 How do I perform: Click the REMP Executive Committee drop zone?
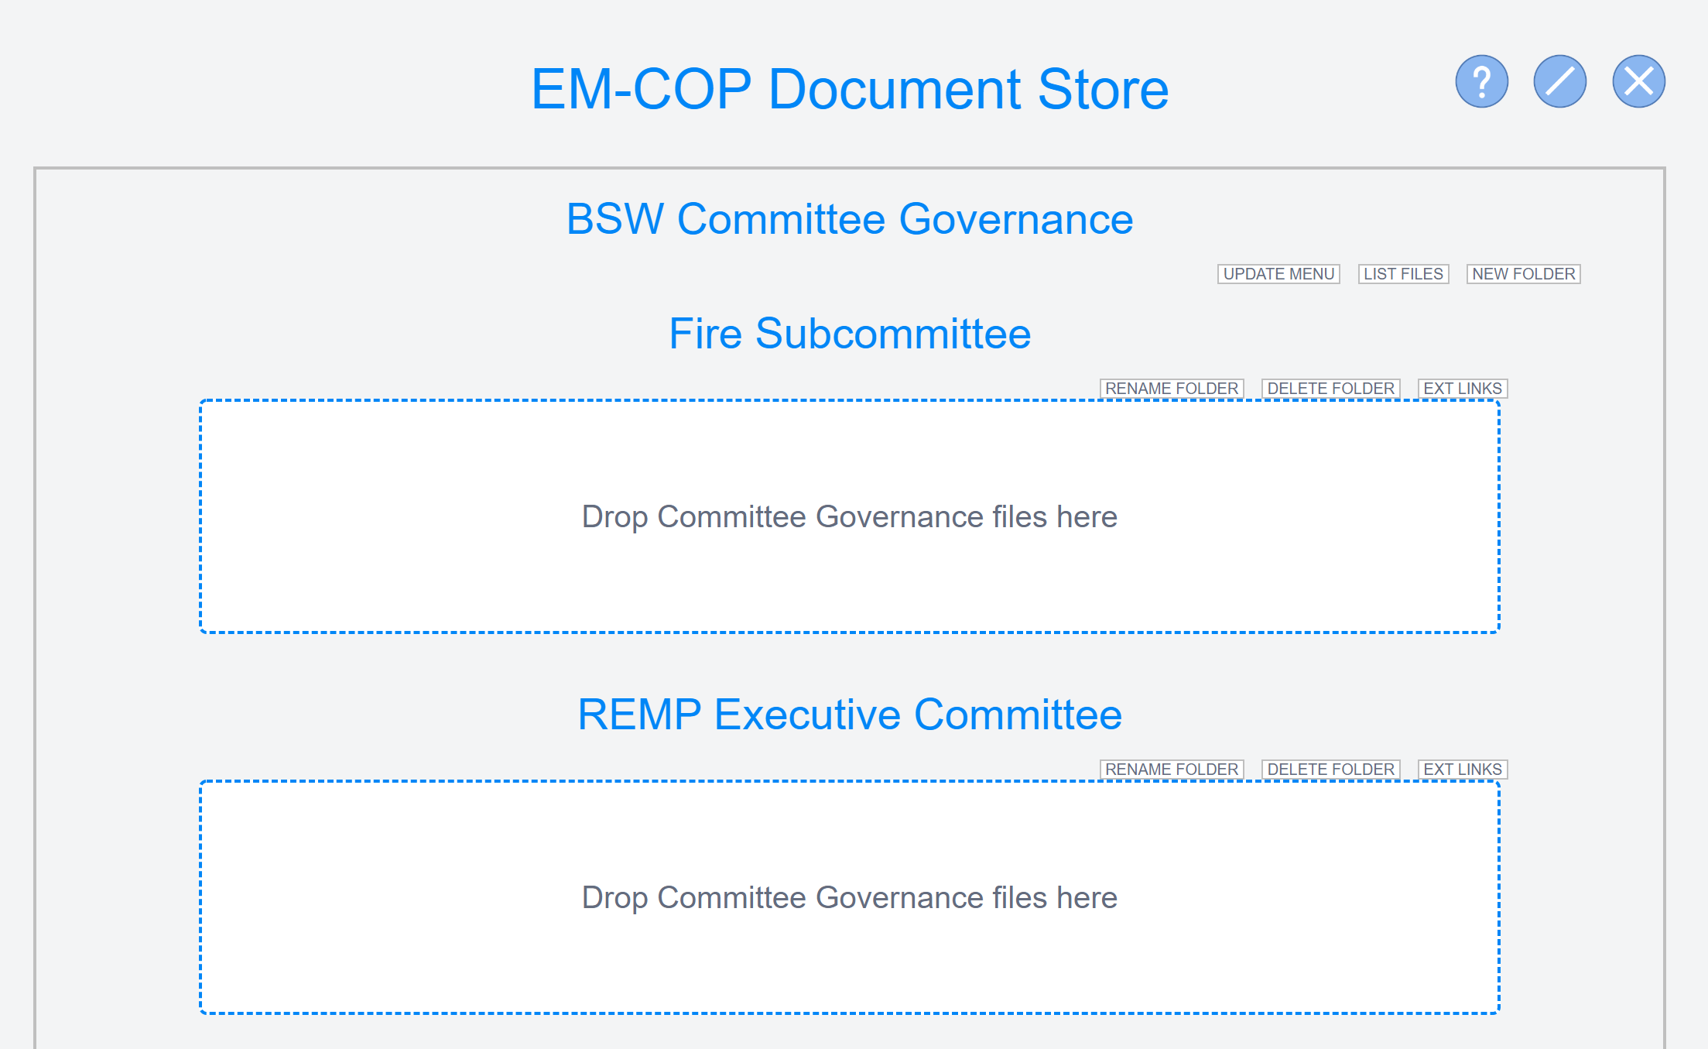point(850,897)
